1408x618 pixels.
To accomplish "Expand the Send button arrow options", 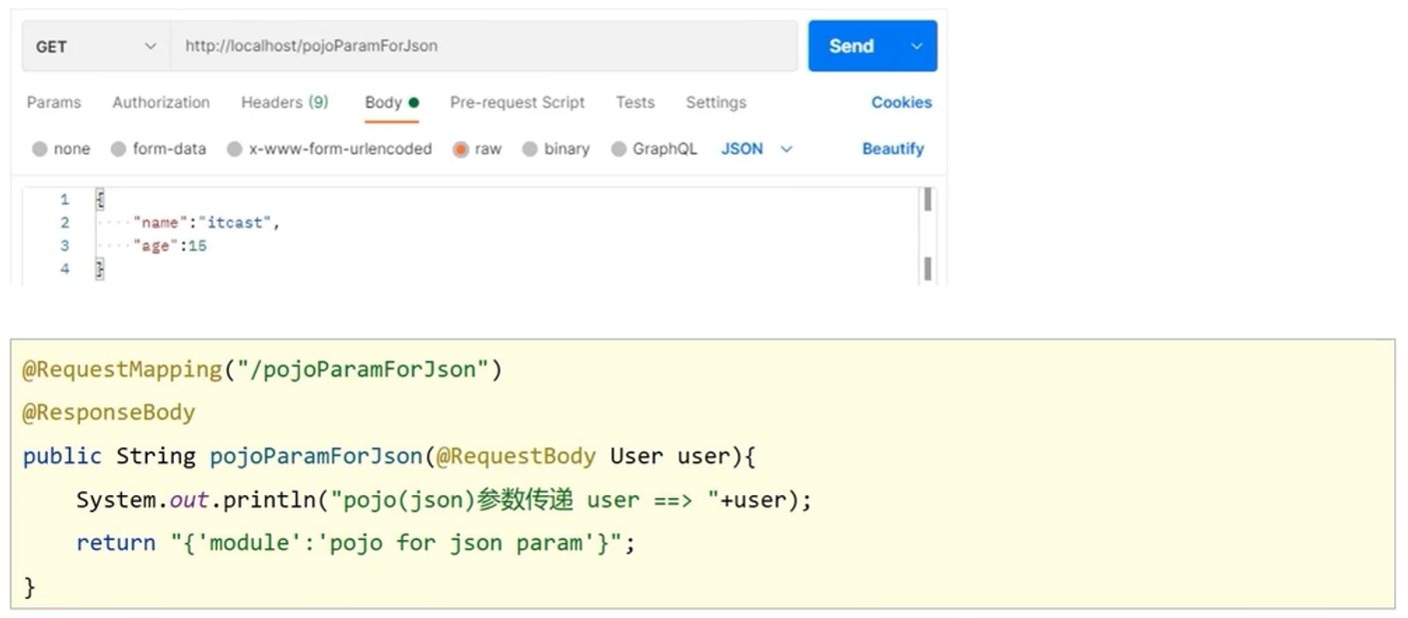I will [916, 46].
